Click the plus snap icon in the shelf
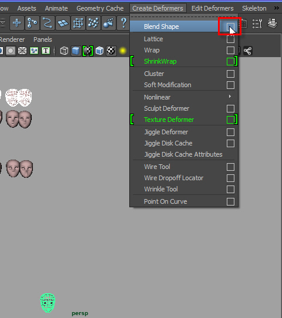This screenshot has width=282, height=318. tap(17, 23)
